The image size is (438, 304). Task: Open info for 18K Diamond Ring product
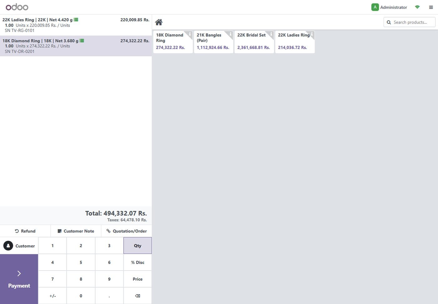coord(190,34)
